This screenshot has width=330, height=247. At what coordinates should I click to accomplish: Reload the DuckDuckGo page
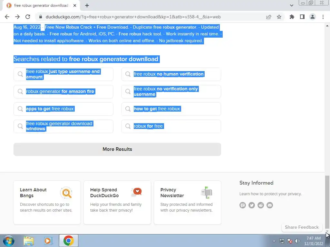point(28,17)
